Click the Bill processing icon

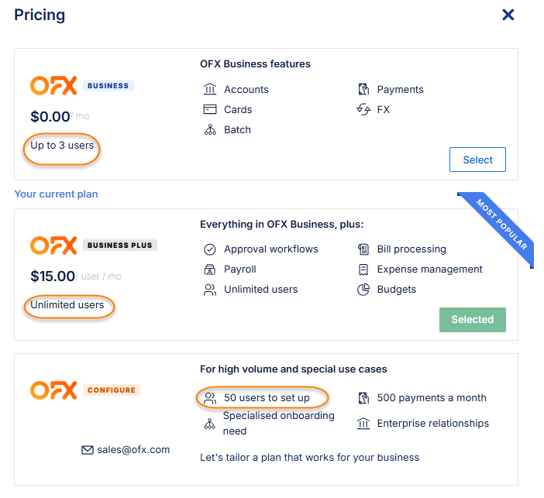coord(363,249)
